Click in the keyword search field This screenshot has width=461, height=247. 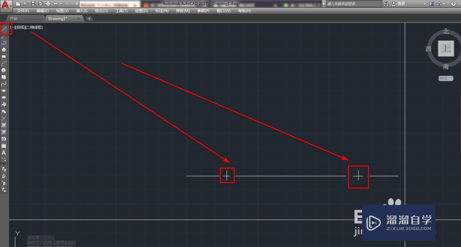354,4
